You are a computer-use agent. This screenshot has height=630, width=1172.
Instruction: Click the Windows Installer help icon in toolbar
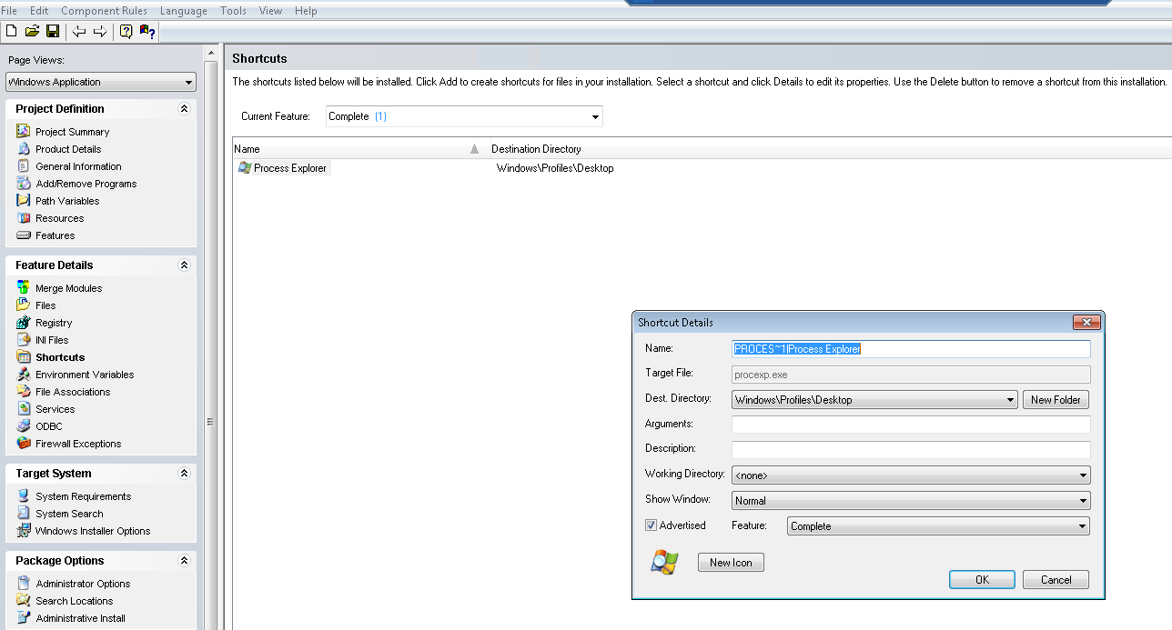[x=147, y=32]
